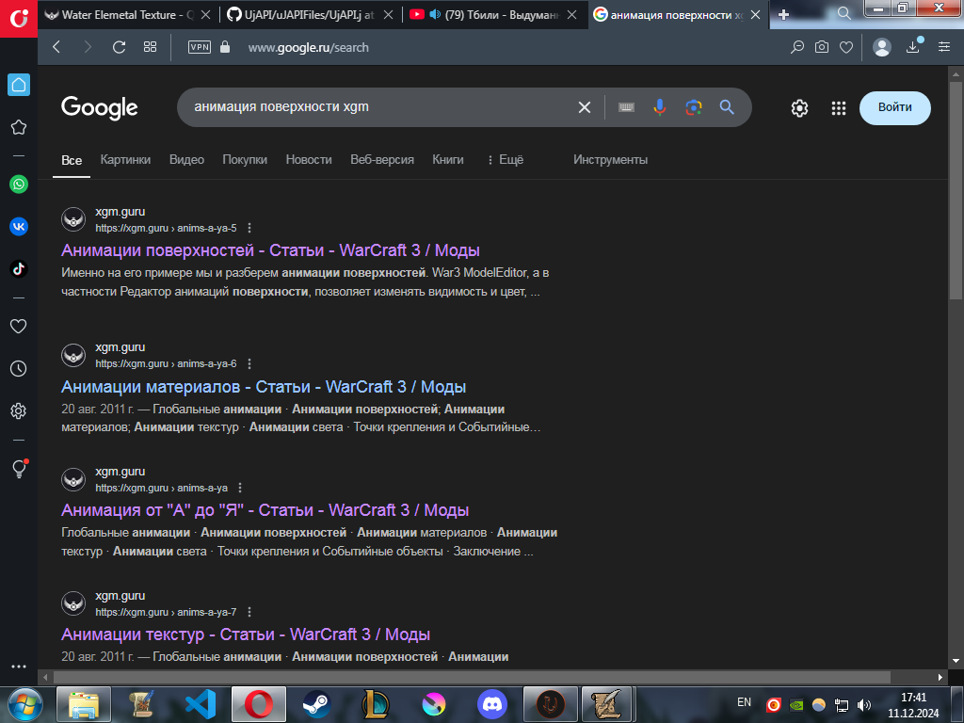
Task: Select the "Покупки" search filter
Action: tap(245, 160)
